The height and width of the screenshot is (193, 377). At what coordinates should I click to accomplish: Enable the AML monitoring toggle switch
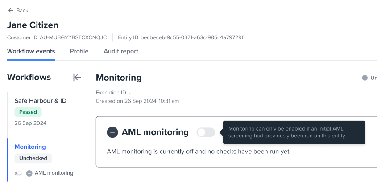[206, 132]
